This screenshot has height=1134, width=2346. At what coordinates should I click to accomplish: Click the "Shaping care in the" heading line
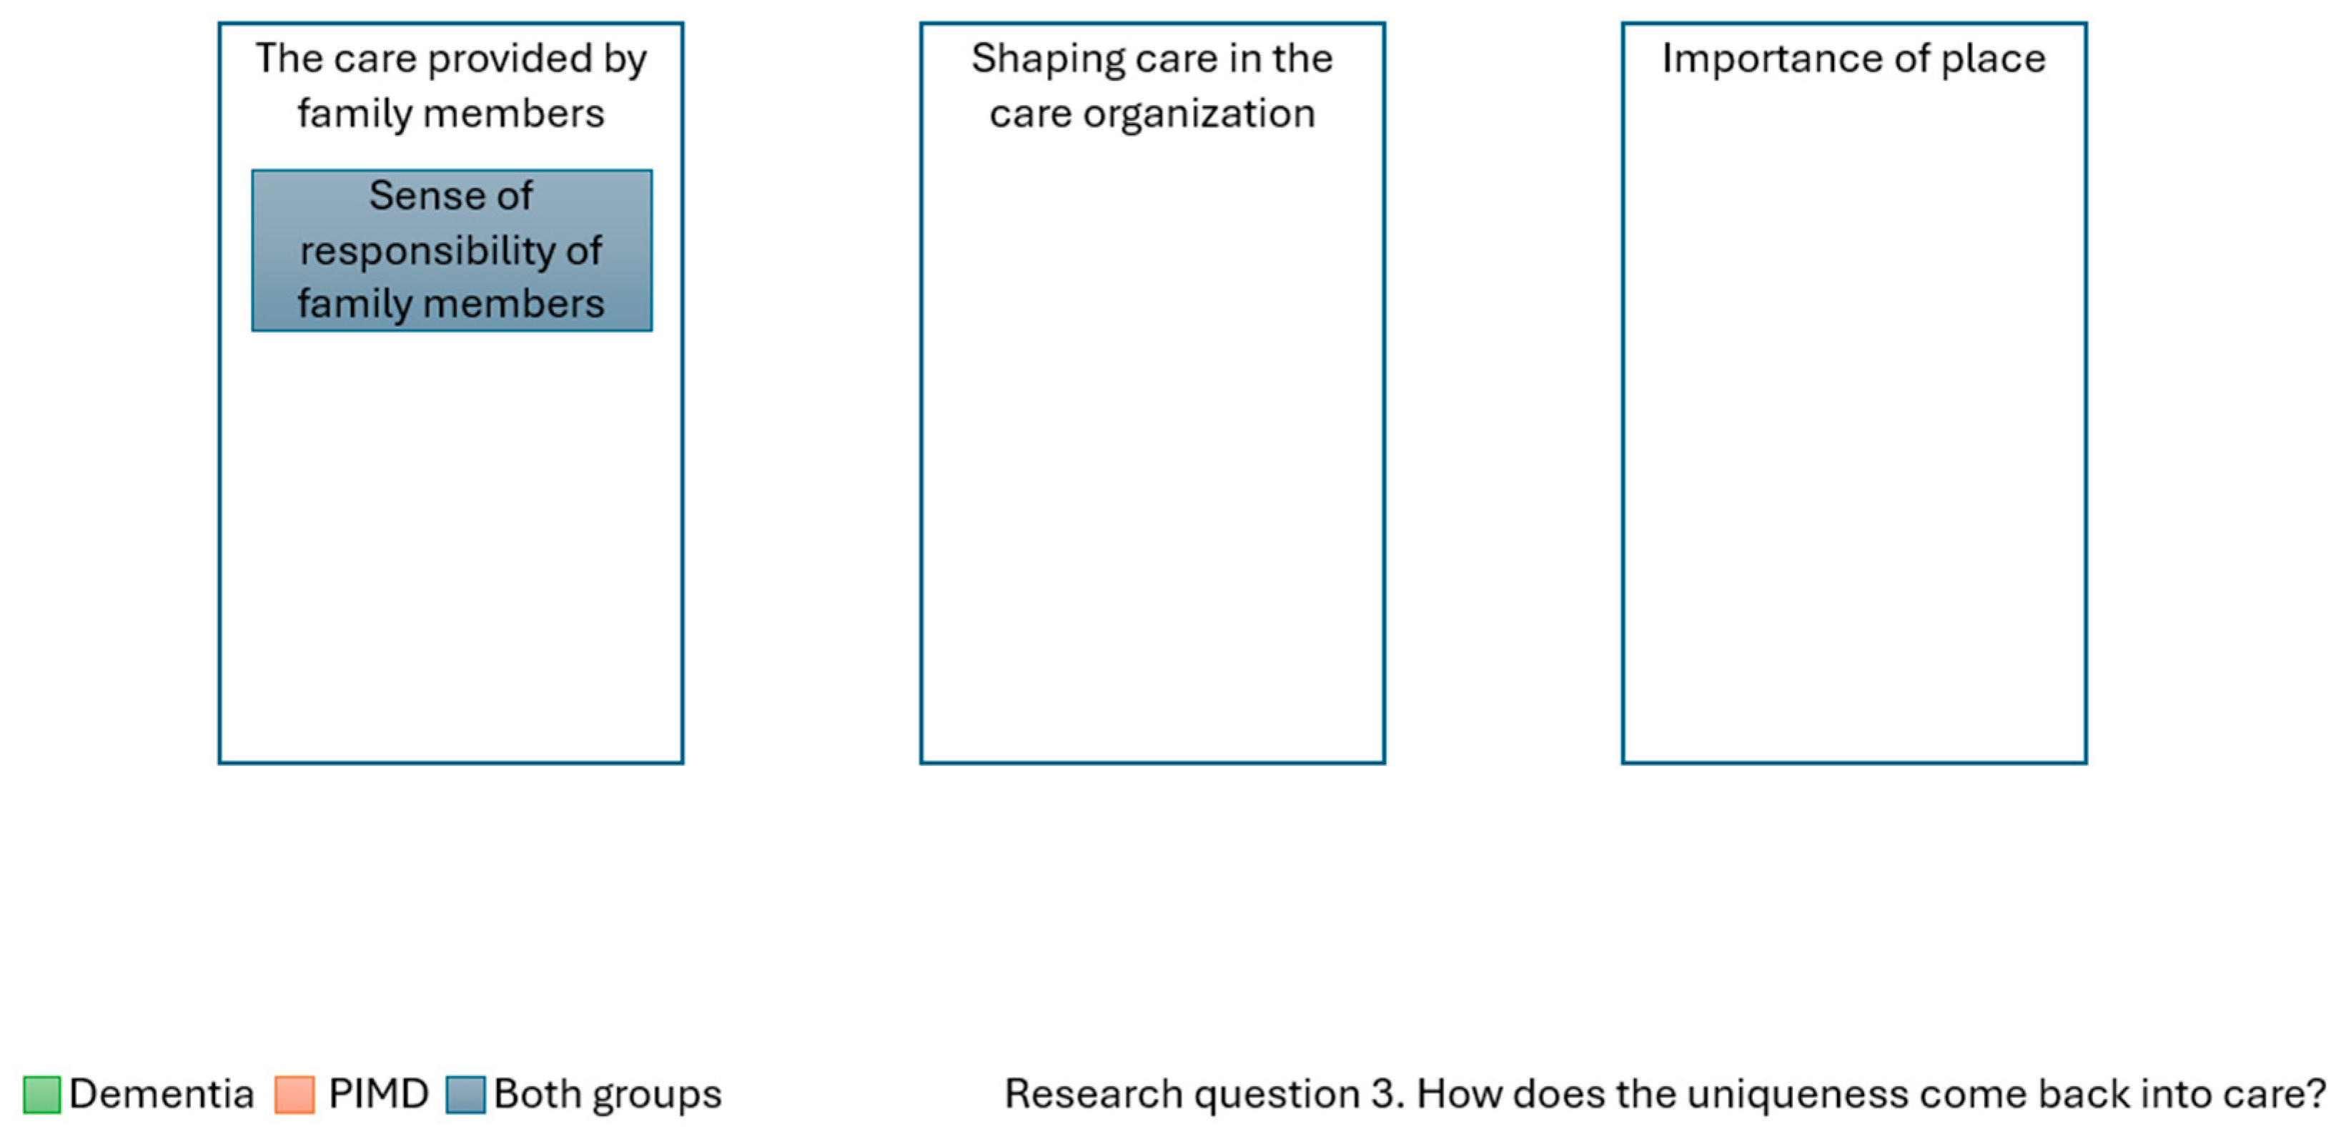(1152, 59)
